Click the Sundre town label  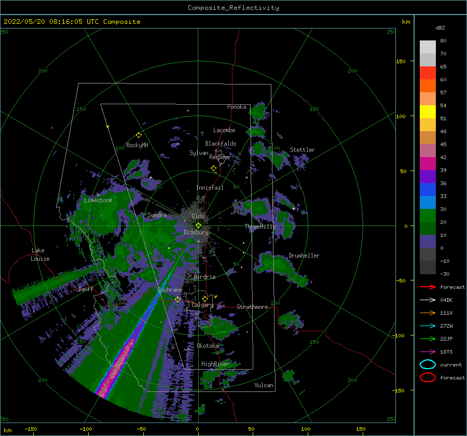pos(157,215)
